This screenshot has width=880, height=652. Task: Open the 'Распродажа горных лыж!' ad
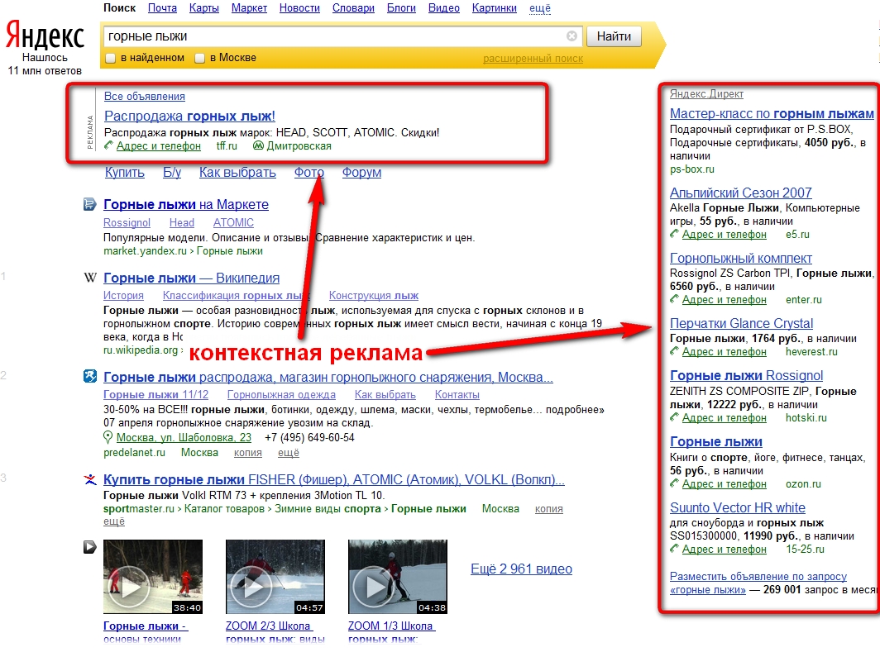[189, 116]
